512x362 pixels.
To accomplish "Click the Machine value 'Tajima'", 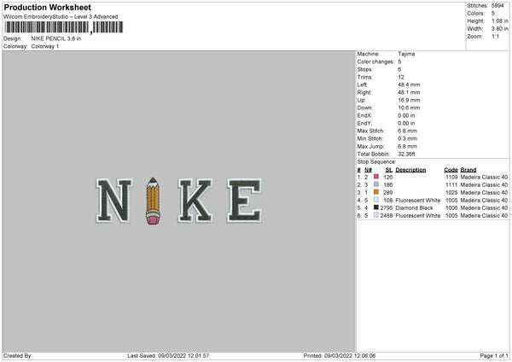I will click(406, 54).
